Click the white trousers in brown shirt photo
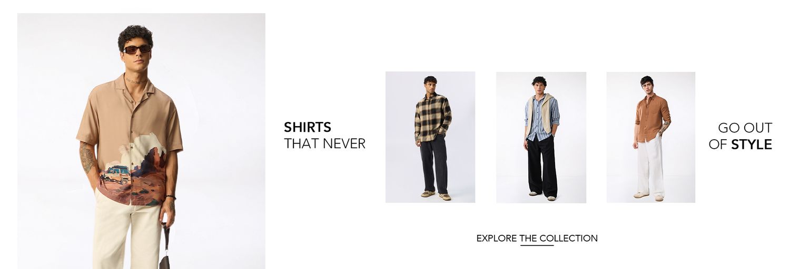Viewport: 790px width, 269px height. 651,165
